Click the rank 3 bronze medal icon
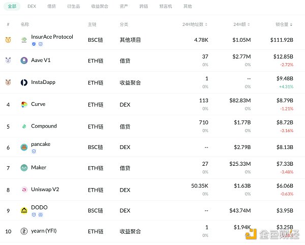305x245 pixels. (8, 82)
